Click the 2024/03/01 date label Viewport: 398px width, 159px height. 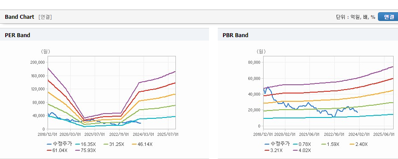pyautogui.click(x=144, y=134)
